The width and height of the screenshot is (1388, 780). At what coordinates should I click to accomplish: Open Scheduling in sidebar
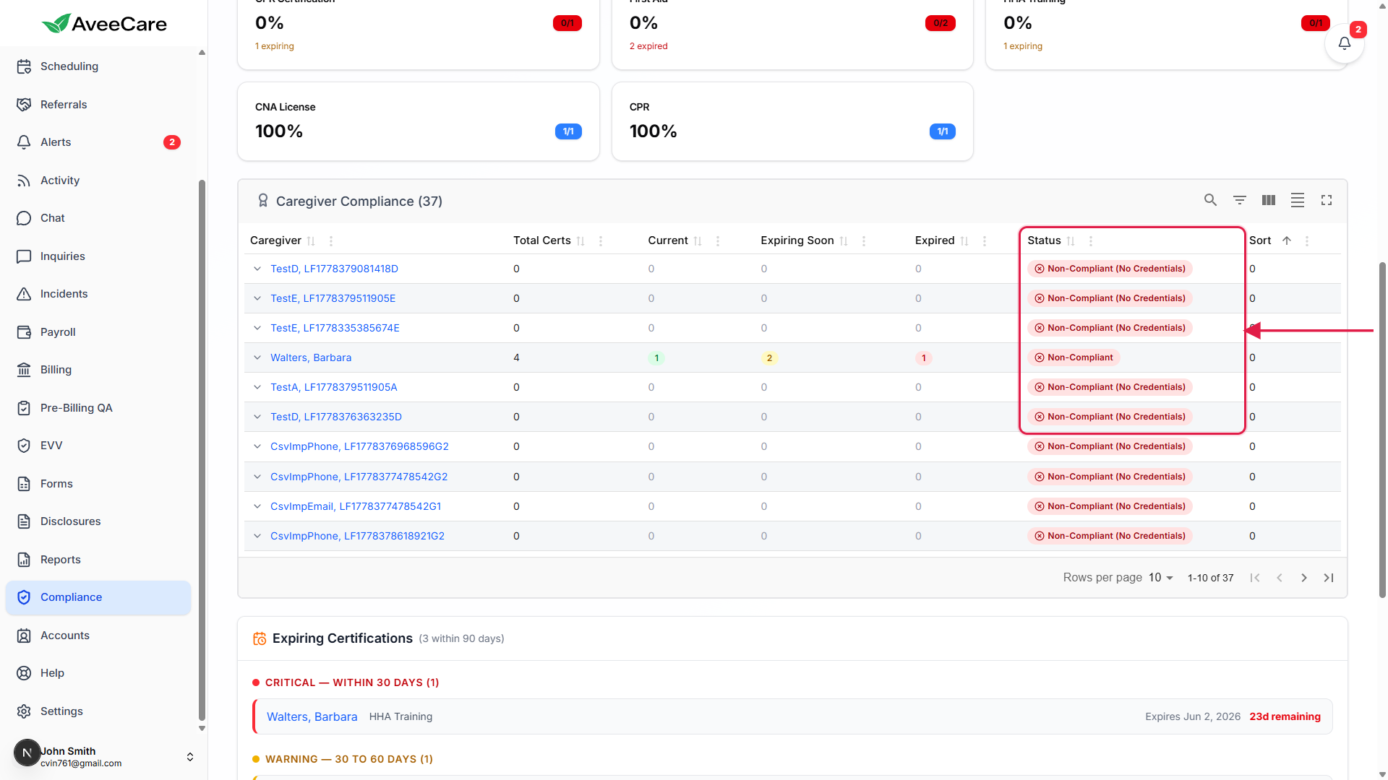tap(98, 66)
